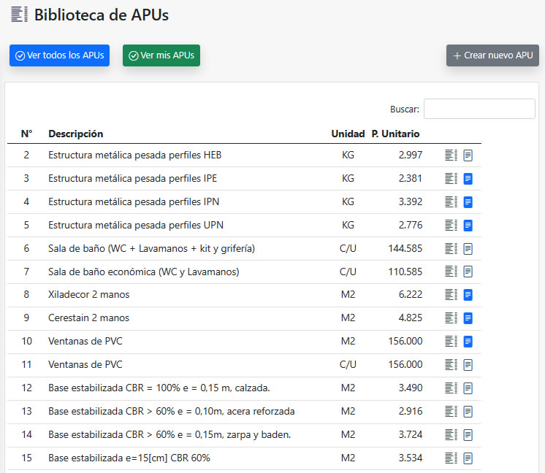
Task: Sort the table by the P. Unitario header
Action: click(x=395, y=134)
